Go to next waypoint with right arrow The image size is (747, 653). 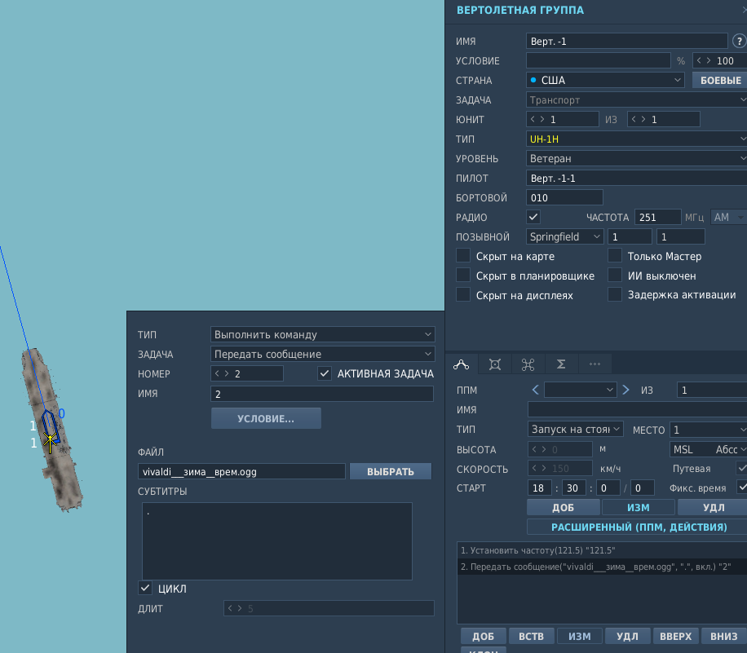[626, 390]
